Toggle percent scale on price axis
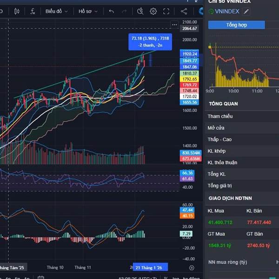Viewport: 279px width, 279px height. click(166, 278)
